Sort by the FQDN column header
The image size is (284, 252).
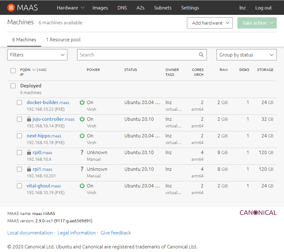click(25, 70)
